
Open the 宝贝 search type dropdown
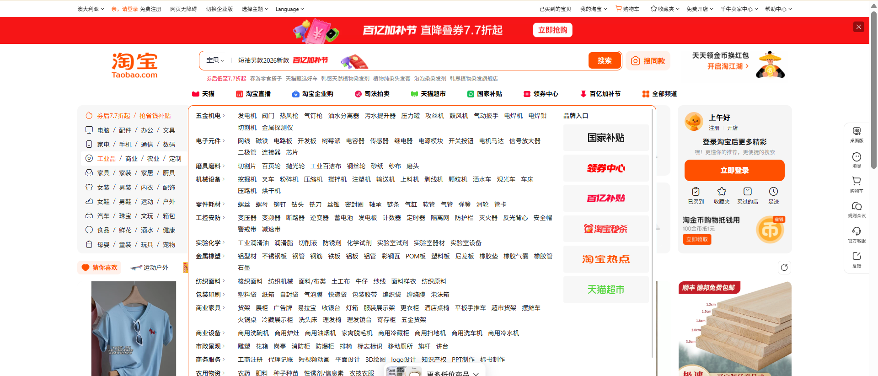tap(215, 60)
